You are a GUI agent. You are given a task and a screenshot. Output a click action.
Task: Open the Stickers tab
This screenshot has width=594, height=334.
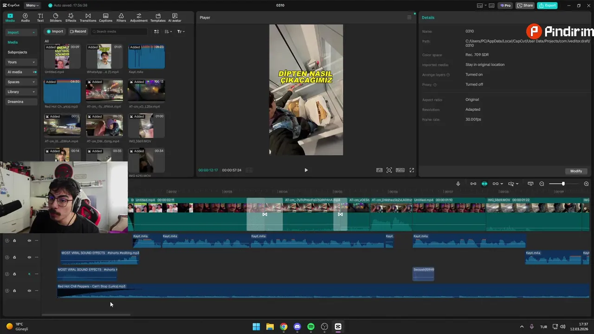pyautogui.click(x=56, y=18)
